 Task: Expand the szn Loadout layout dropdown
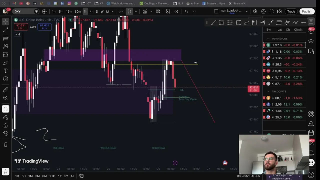246,11
